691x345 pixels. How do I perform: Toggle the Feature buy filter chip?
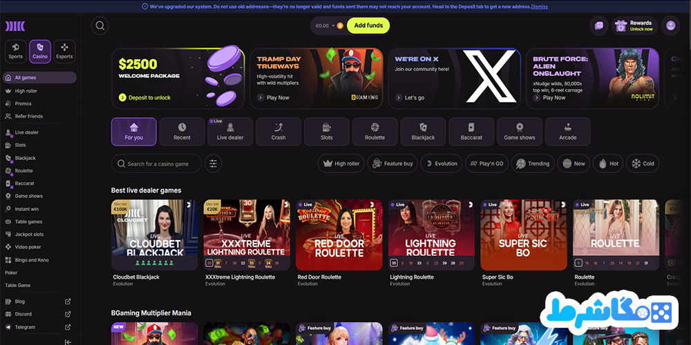click(x=392, y=164)
